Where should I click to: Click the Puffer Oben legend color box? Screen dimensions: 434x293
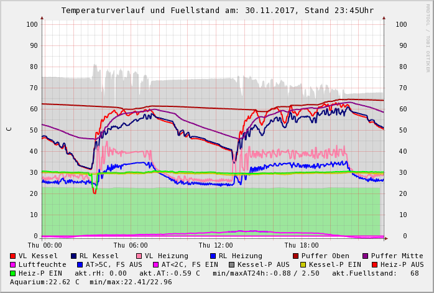295,256
